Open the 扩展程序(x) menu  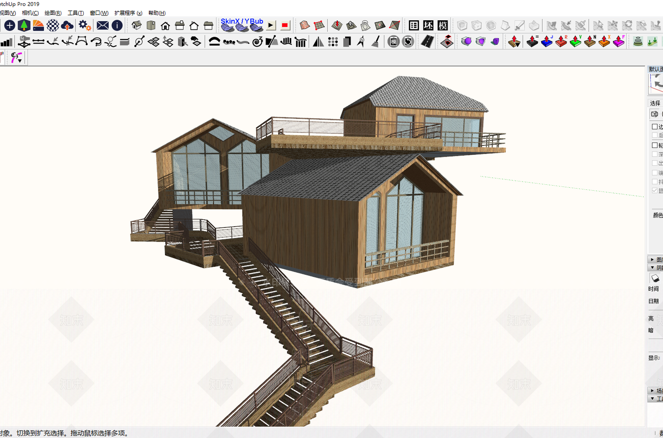128,13
